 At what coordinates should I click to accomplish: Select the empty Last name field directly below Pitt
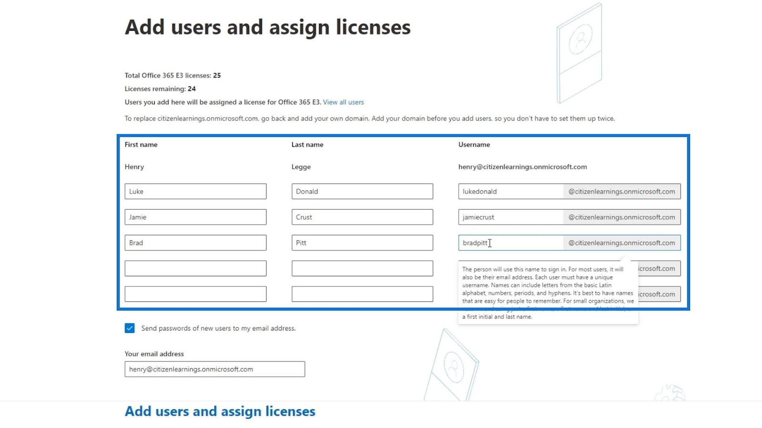coord(362,269)
